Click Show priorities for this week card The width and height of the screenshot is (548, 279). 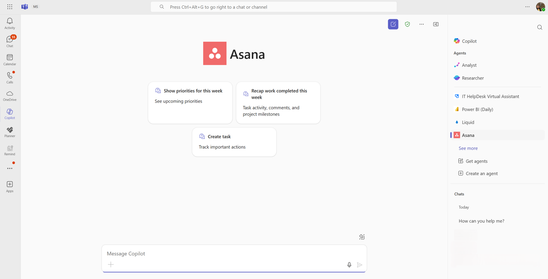pos(190,102)
